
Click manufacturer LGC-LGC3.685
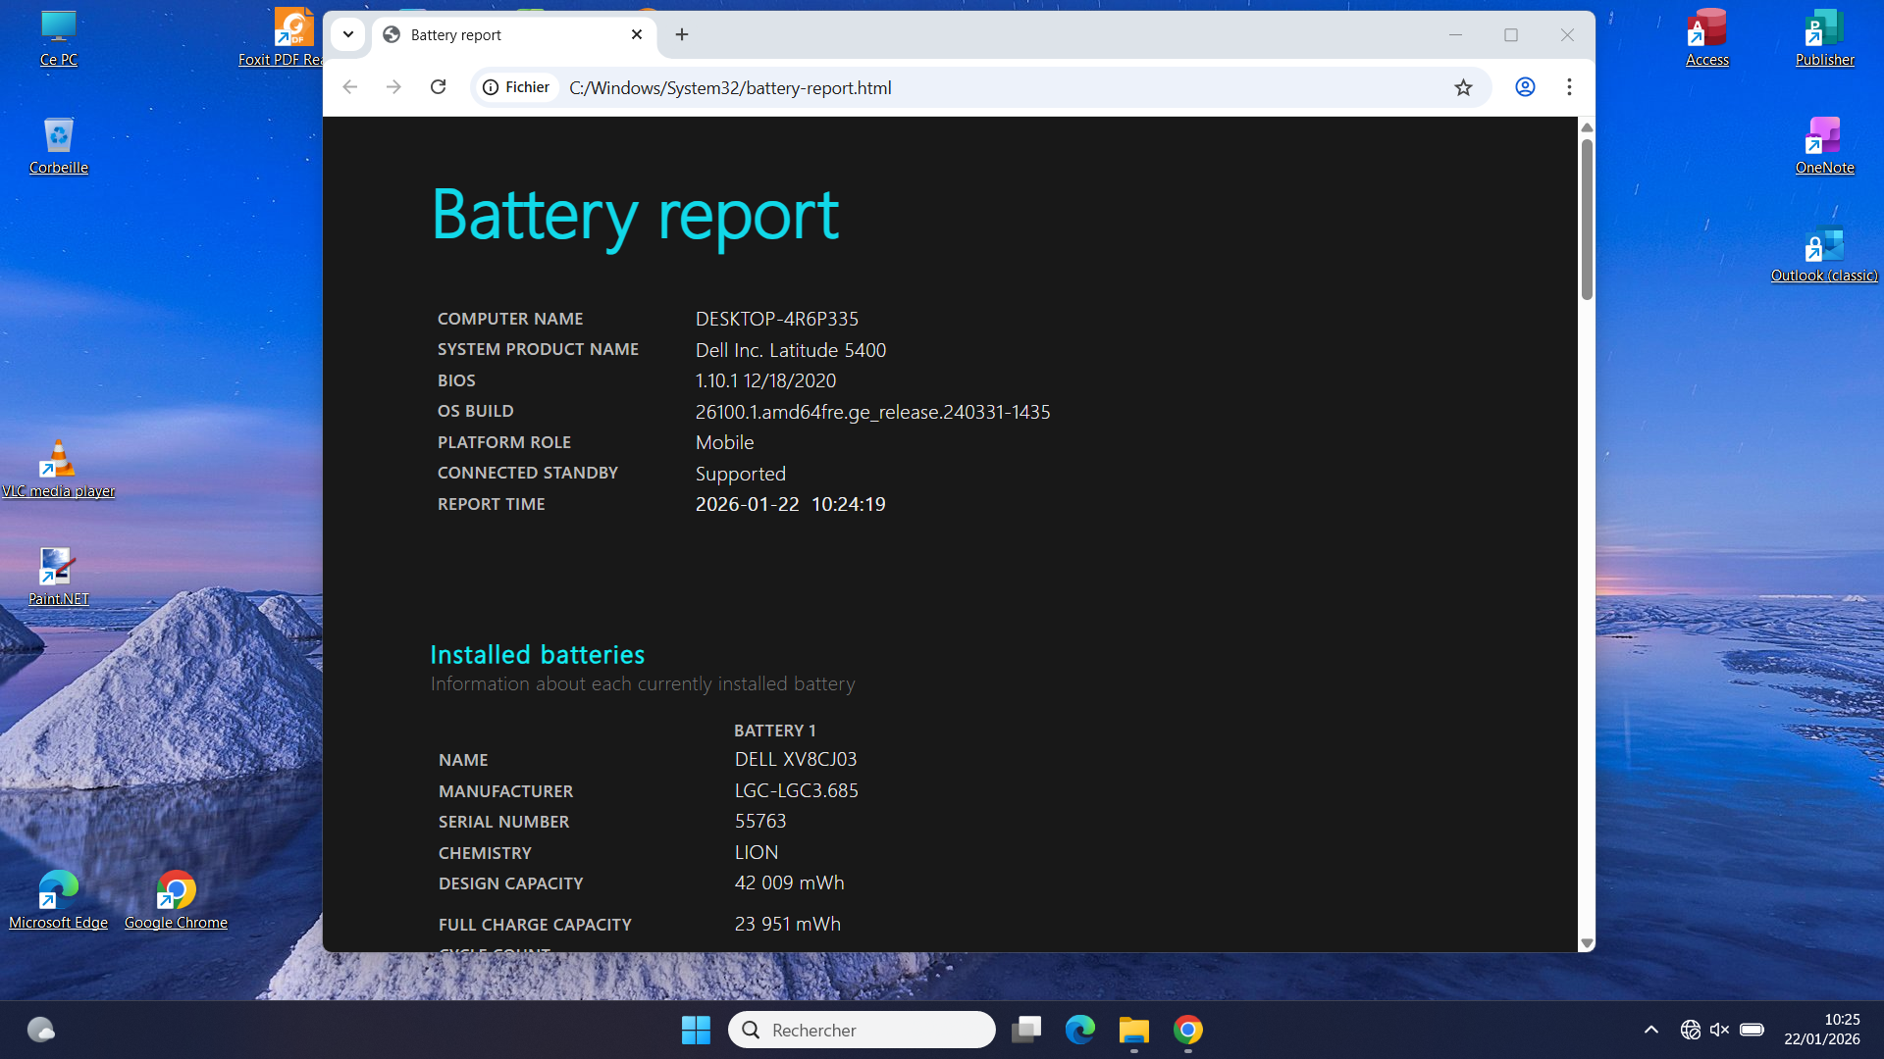pos(797,790)
